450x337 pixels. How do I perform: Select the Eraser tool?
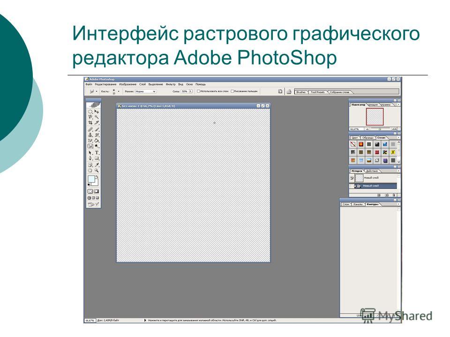coord(90,140)
